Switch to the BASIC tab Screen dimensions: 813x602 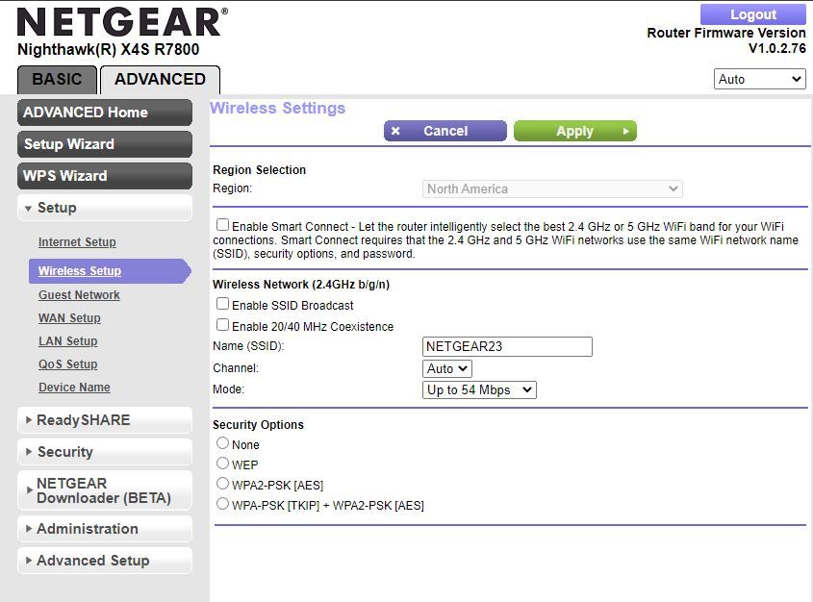point(57,80)
